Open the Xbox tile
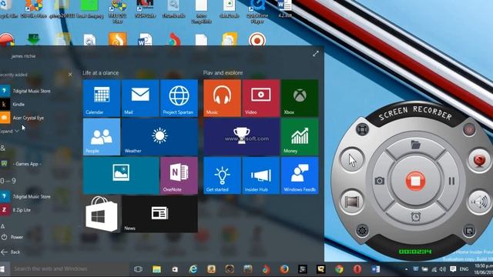This screenshot has width=493, height=277. (x=300, y=98)
